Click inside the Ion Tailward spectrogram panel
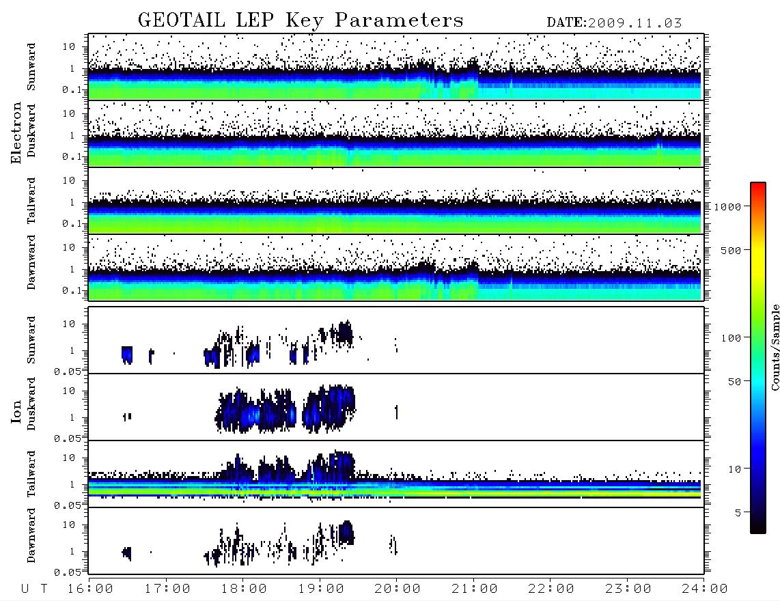780x601 pixels. point(396,474)
